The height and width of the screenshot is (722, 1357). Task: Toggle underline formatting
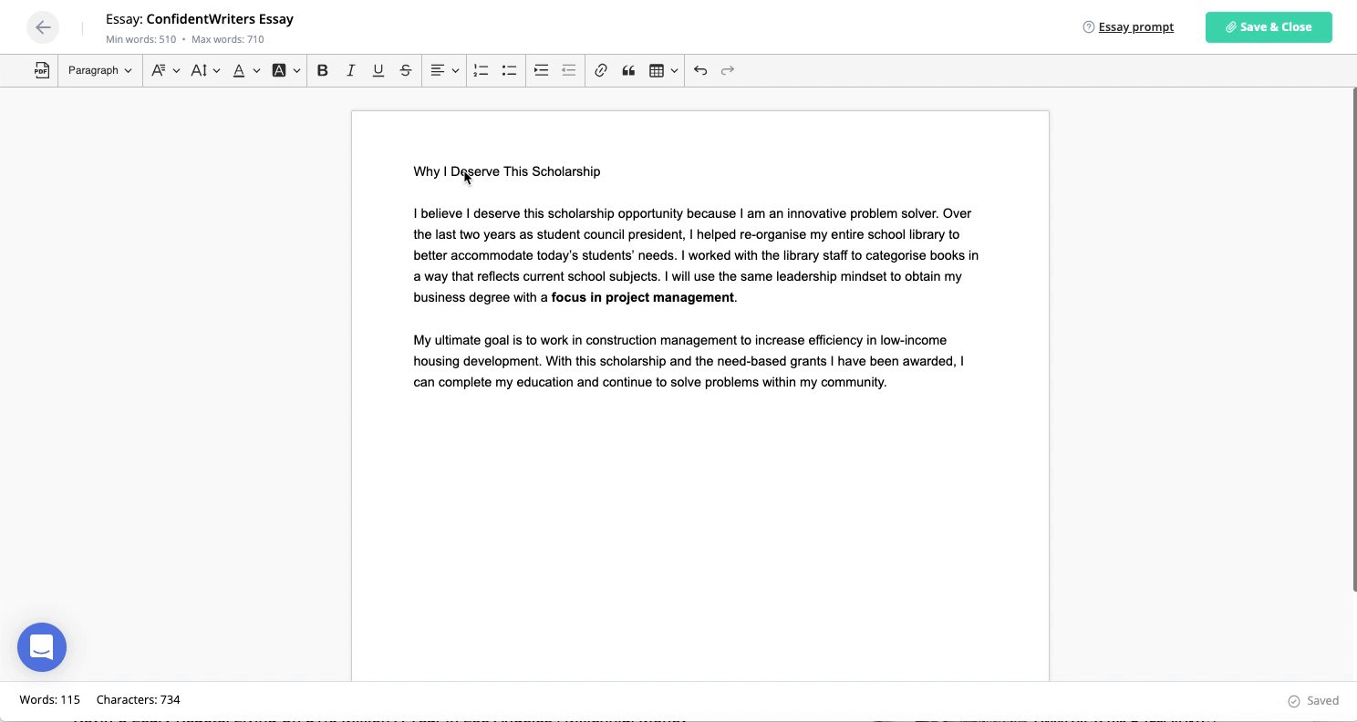378,70
